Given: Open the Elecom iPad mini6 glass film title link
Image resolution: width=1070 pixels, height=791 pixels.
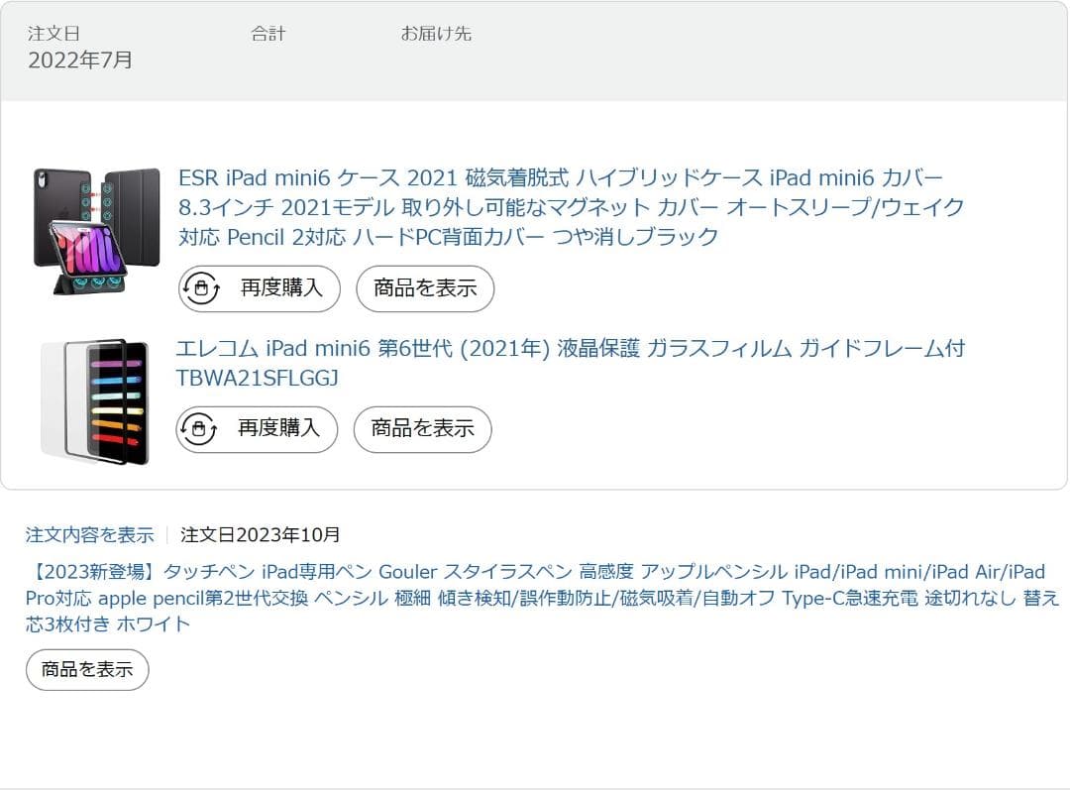Looking at the screenshot, I should pyautogui.click(x=571, y=363).
